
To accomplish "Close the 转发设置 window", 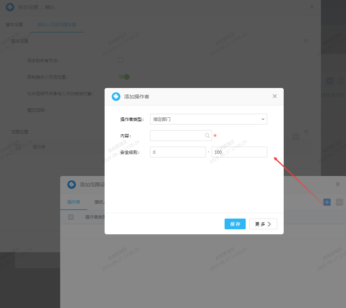I will pyautogui.click(x=312, y=7).
